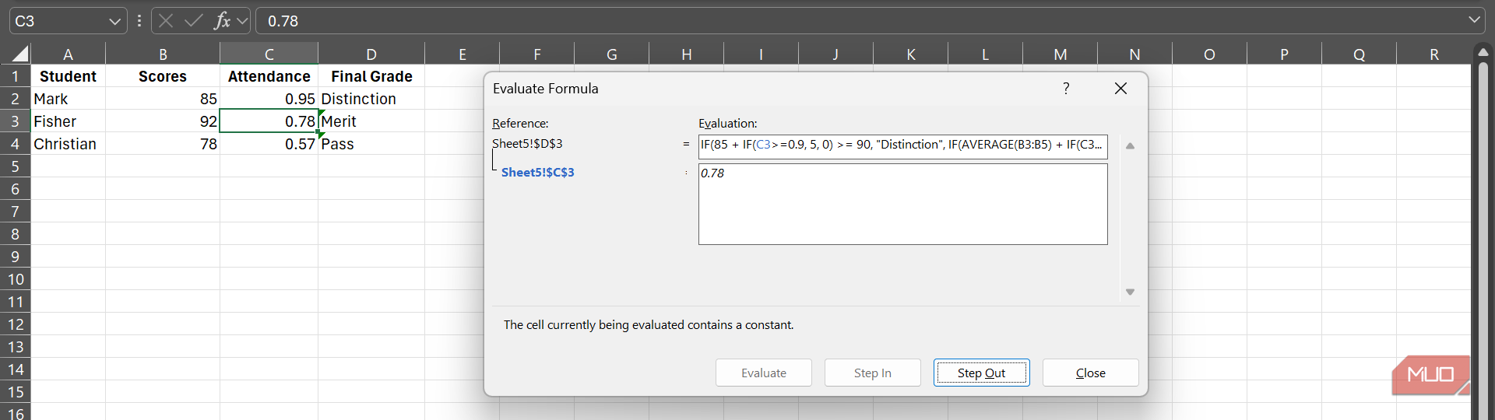This screenshot has height=420, width=1495.
Task: Click the Select All corner triangle
Action: click(19, 54)
